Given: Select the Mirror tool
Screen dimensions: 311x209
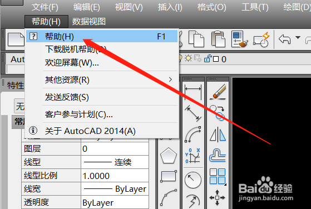Looking at the screenshot, I should [x=218, y=135].
